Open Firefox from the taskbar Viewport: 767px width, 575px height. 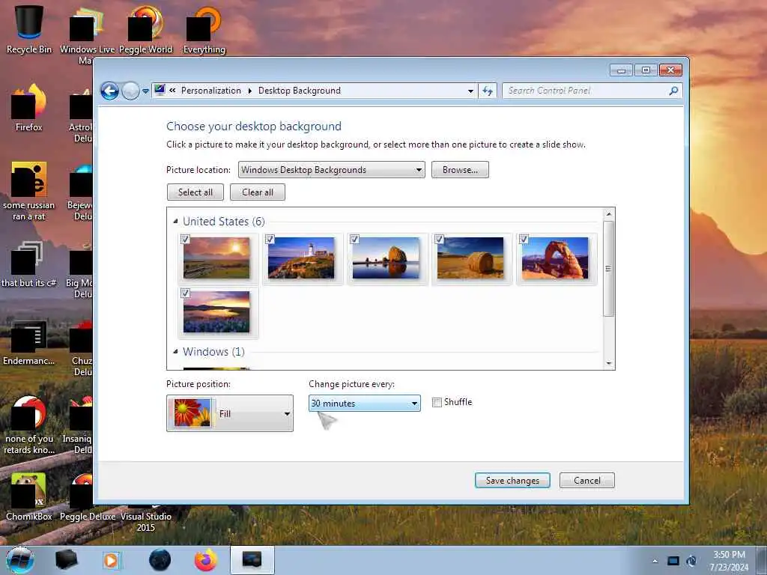tap(206, 560)
